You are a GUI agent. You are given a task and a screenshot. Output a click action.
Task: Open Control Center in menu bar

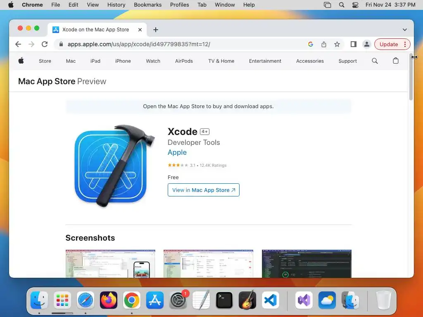pos(355,5)
